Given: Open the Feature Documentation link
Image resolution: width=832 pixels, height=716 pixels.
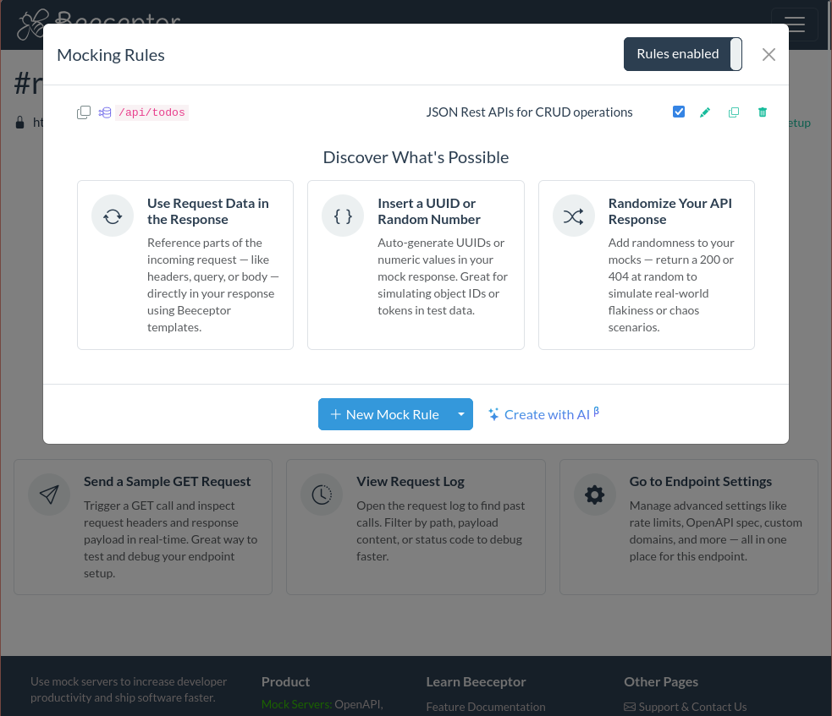Looking at the screenshot, I should point(485,707).
